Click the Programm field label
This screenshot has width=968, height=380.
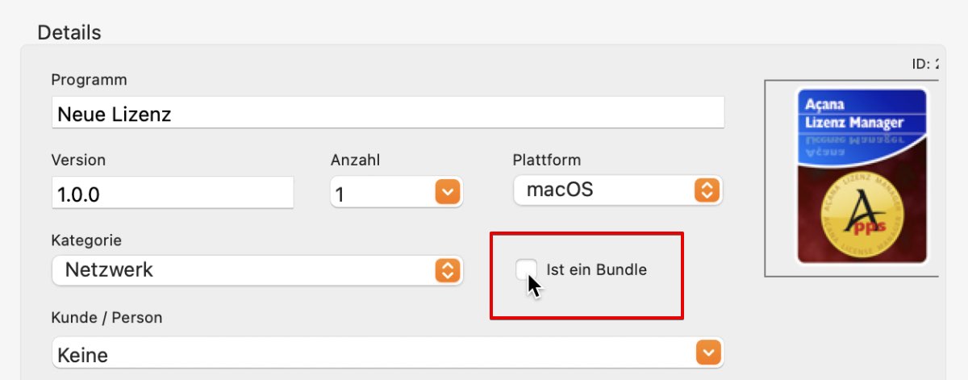coord(89,80)
